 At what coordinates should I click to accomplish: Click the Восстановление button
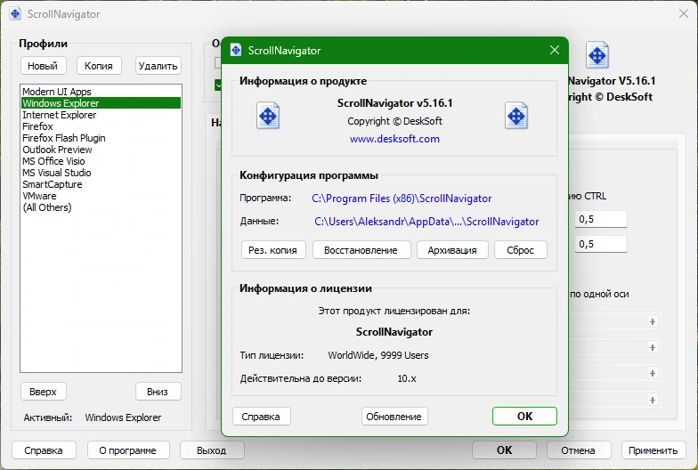tap(361, 250)
